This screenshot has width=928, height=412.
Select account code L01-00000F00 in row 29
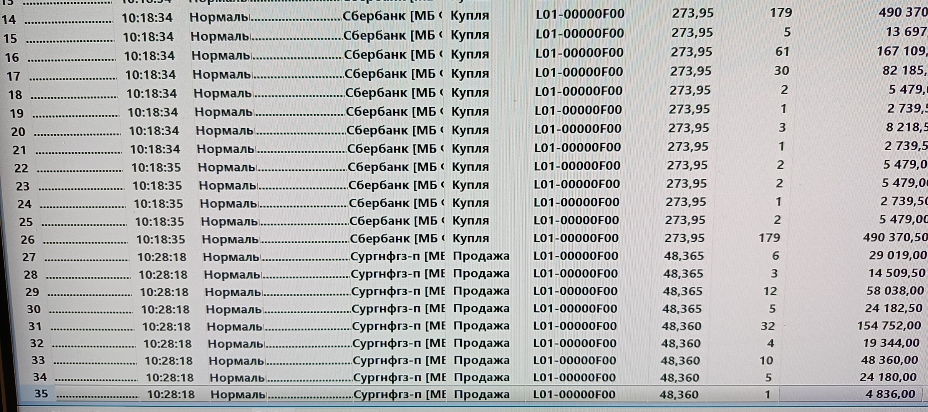[575, 291]
